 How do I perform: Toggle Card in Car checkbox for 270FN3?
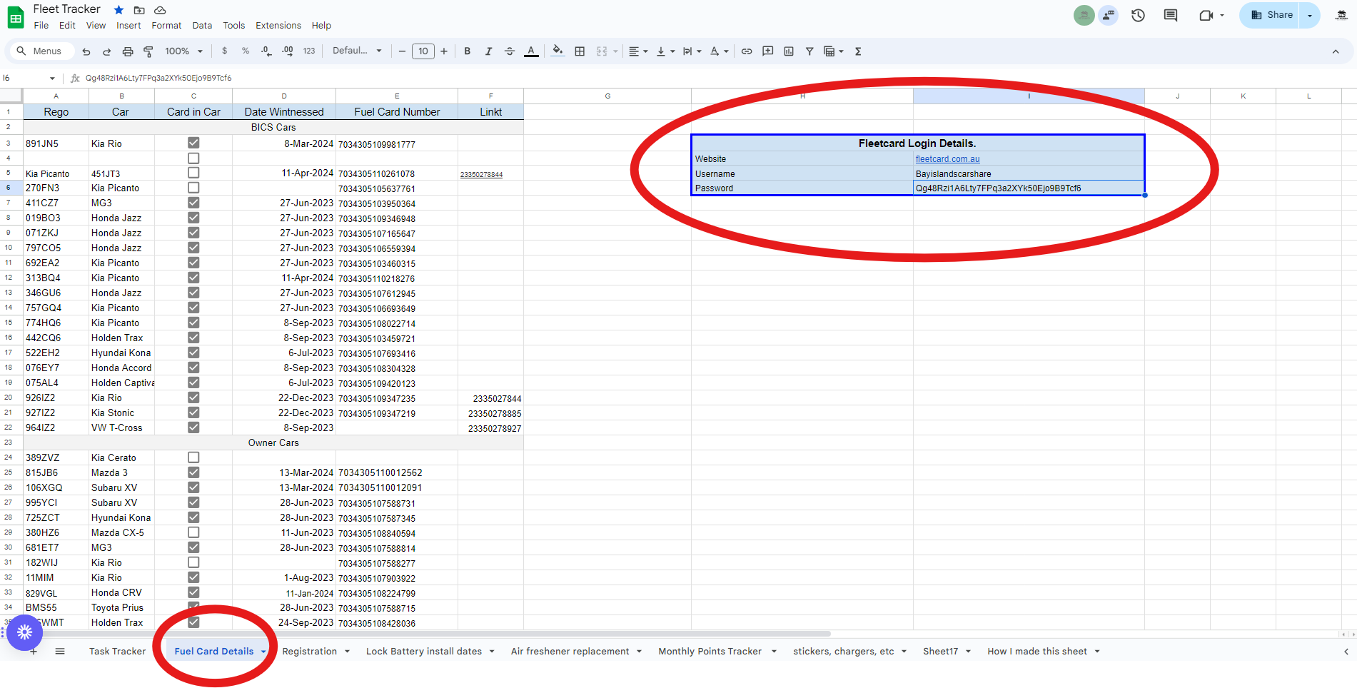pyautogui.click(x=193, y=188)
